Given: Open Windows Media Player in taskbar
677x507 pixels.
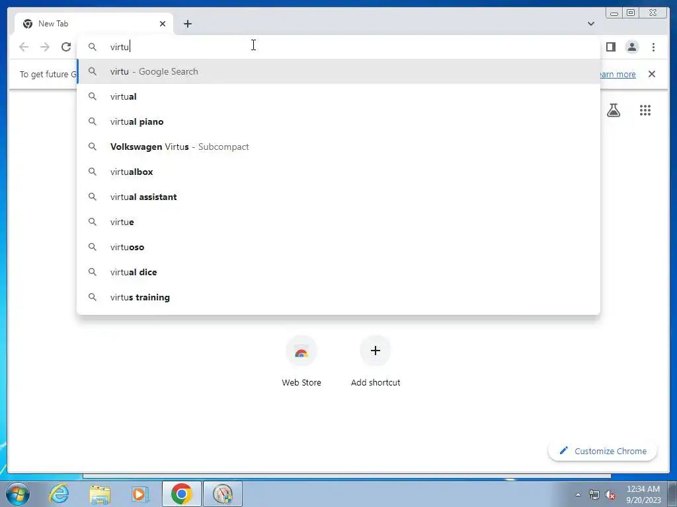Looking at the screenshot, I should (x=139, y=494).
